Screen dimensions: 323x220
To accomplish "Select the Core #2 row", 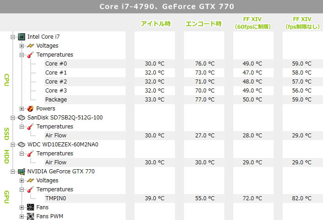I will pyautogui.click(x=85, y=82).
